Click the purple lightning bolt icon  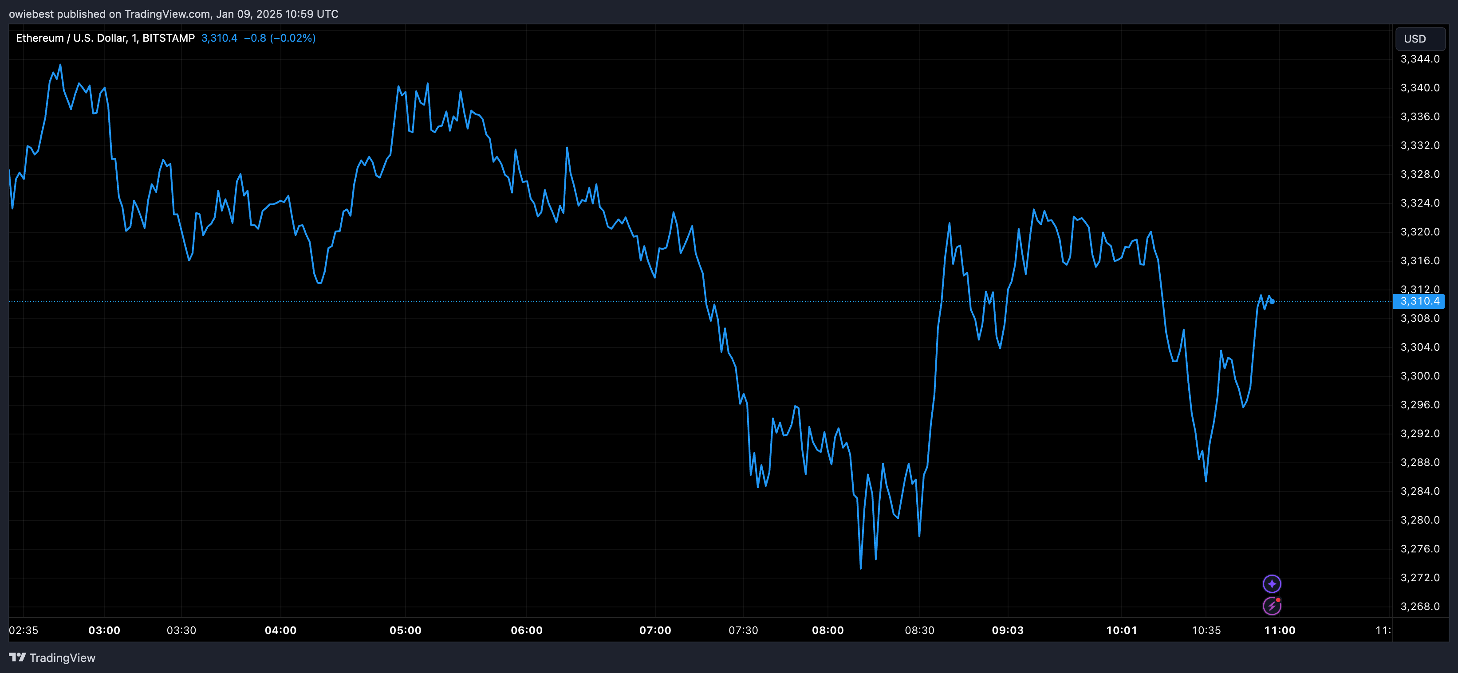pyautogui.click(x=1272, y=606)
